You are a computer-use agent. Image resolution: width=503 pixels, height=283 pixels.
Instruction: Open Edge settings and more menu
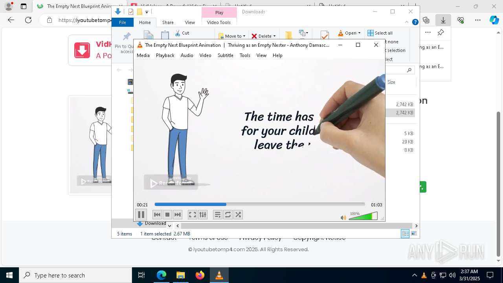click(478, 20)
